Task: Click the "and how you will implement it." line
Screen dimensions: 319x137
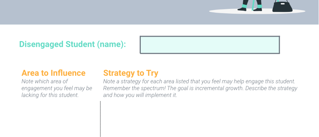Action: 140,95
